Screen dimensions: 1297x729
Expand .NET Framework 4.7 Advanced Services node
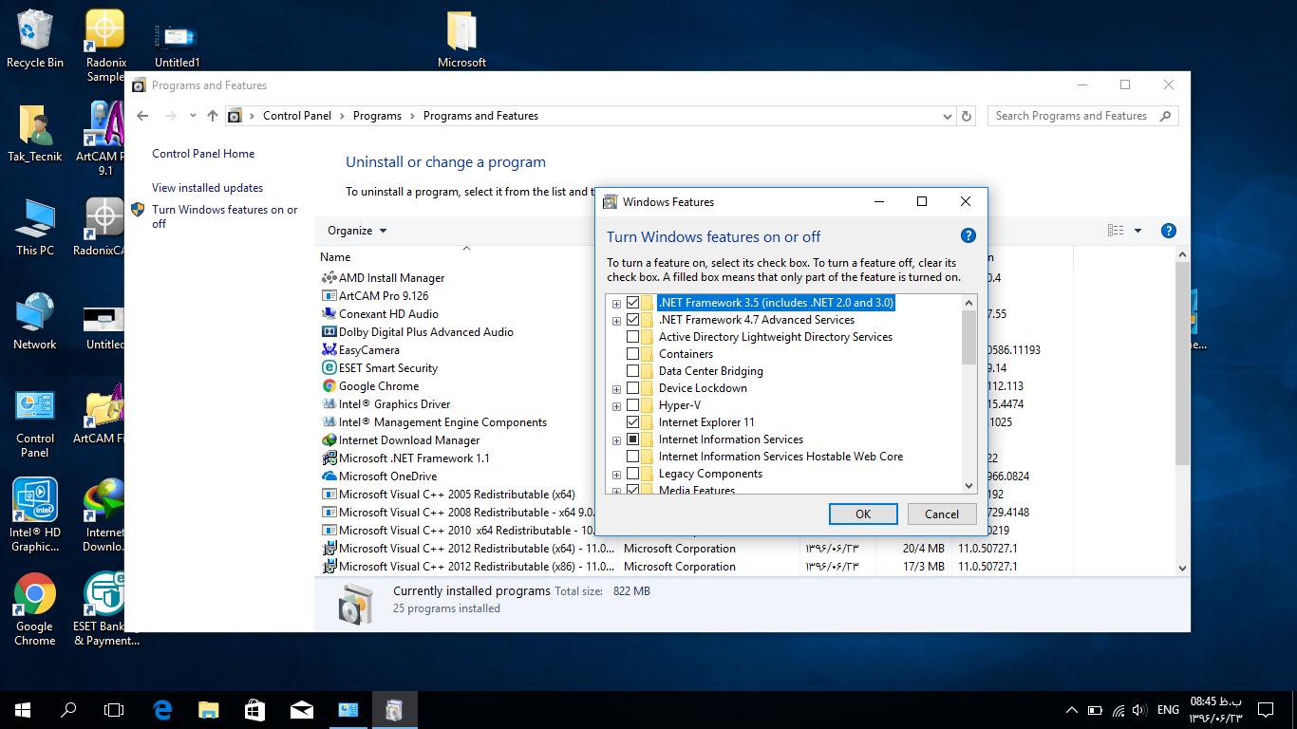[x=617, y=321]
